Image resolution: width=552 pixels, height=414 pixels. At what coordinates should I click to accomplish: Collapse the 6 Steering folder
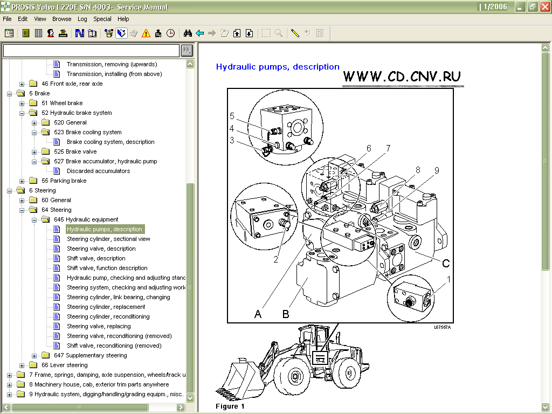click(x=10, y=191)
